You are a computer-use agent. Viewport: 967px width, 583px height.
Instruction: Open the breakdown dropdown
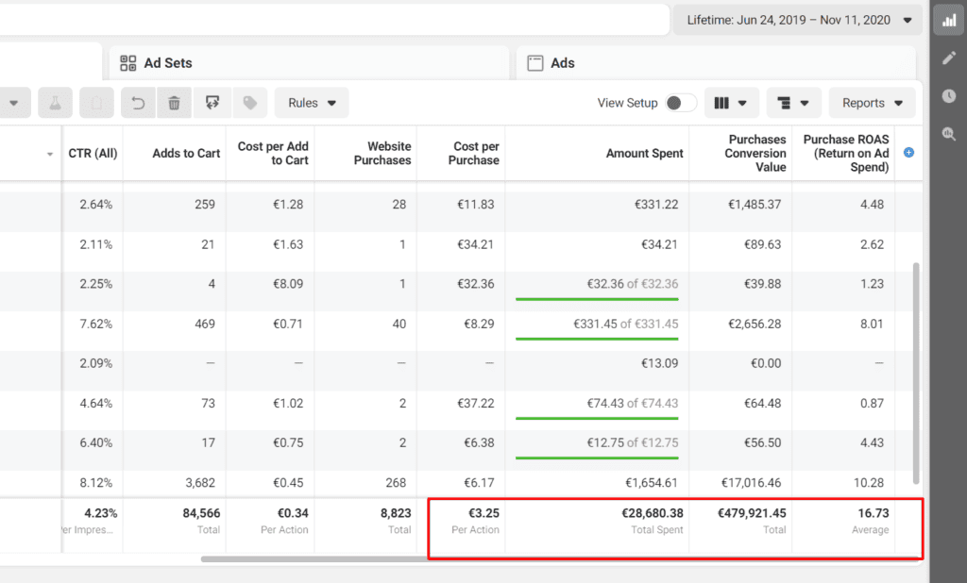coord(793,103)
